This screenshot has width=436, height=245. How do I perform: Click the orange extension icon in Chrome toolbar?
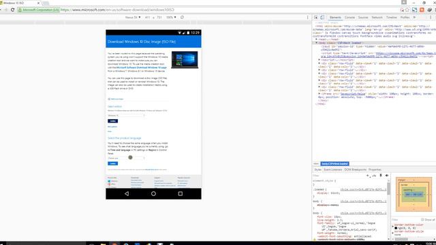point(422,10)
